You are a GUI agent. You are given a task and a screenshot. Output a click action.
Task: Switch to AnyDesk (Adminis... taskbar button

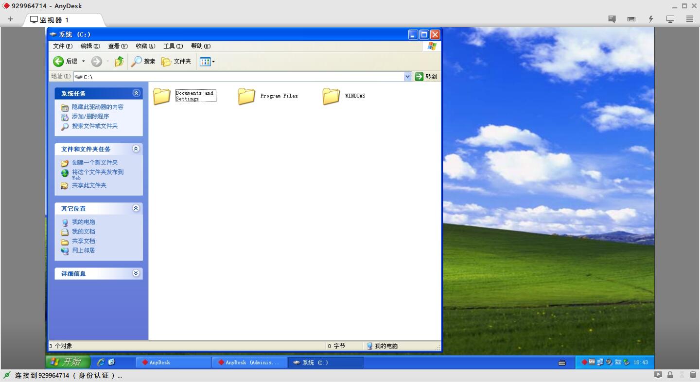tap(249, 362)
